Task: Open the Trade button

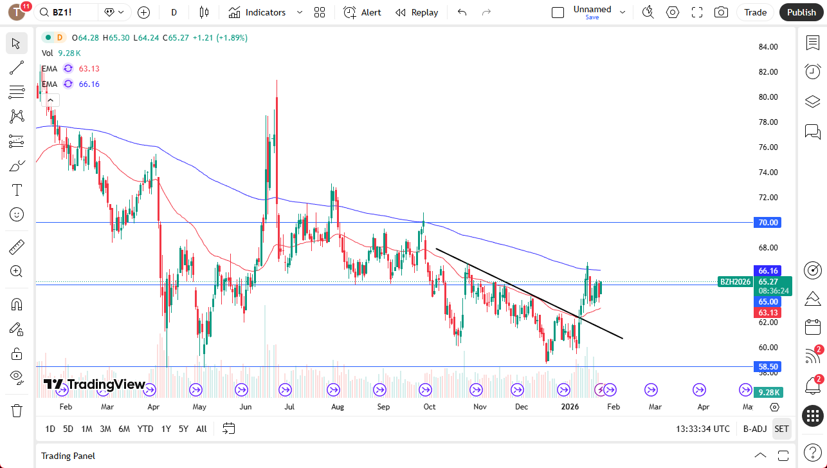Action: 756,12
